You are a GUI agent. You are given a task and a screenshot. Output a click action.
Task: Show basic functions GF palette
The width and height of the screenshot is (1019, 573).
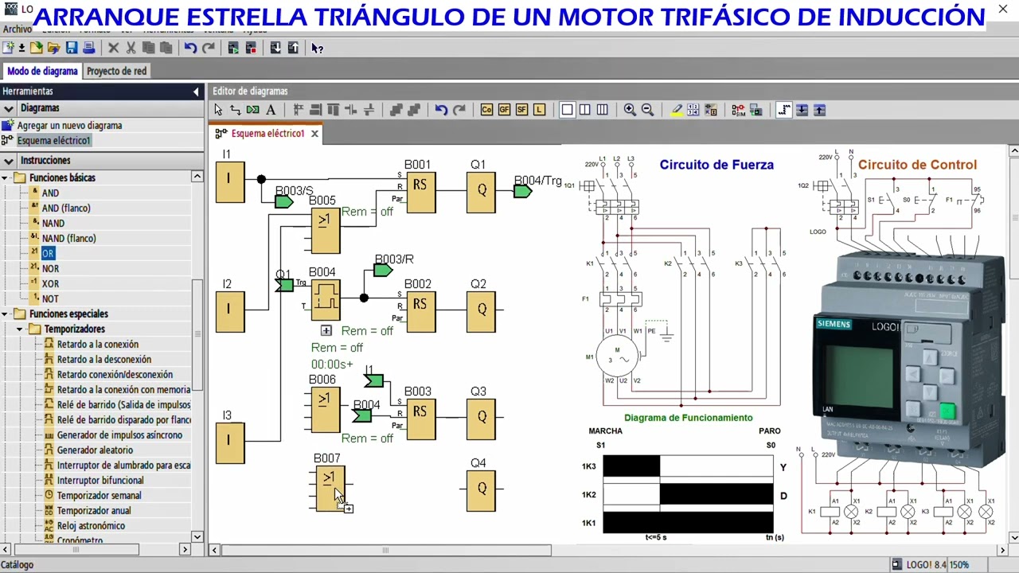(x=504, y=110)
